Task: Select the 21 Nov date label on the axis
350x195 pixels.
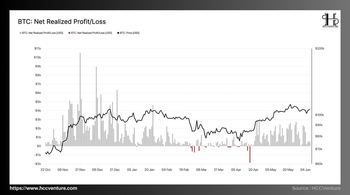Action: pos(80,170)
